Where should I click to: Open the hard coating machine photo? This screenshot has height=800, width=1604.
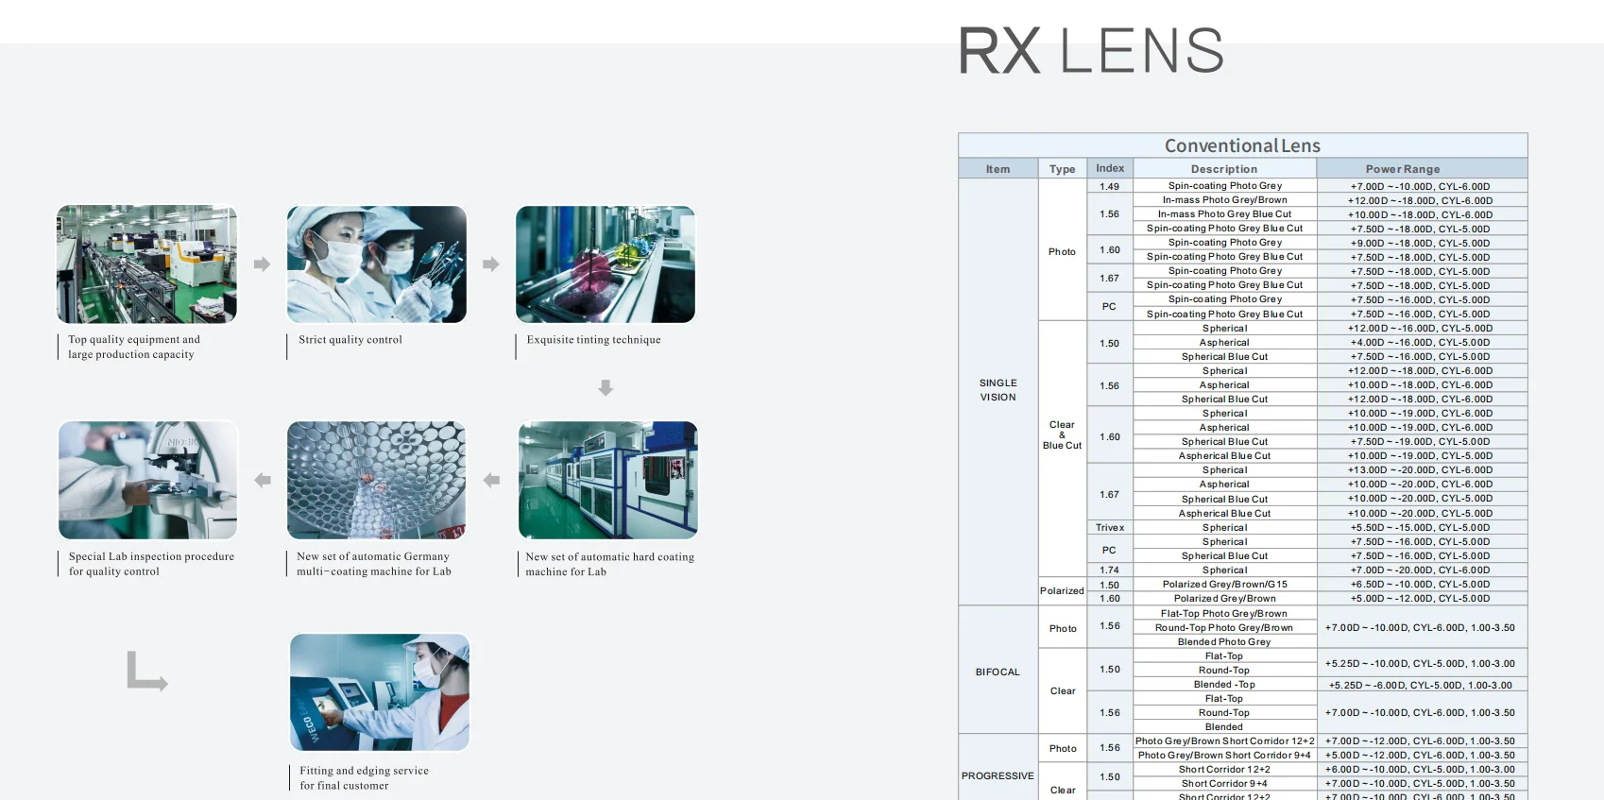(x=608, y=480)
